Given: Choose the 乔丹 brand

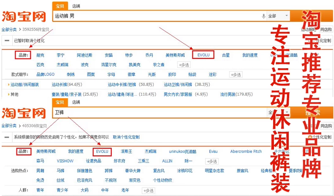Looking at the screenshot, I should (149, 55).
